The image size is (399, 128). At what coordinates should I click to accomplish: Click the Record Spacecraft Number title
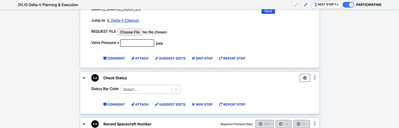[x=127, y=124]
